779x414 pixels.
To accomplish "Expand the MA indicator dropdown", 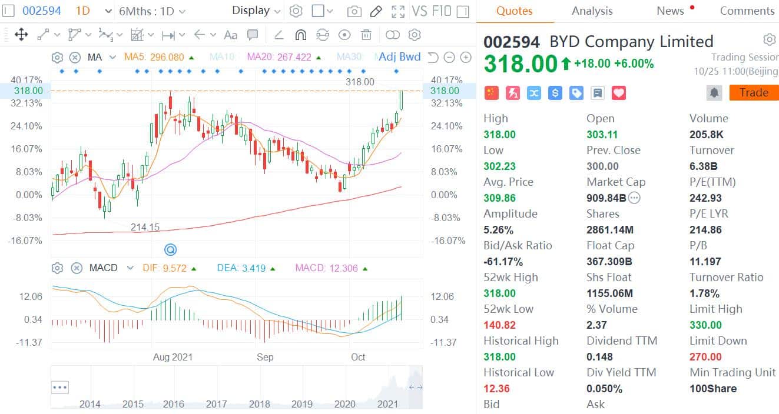I will point(113,56).
